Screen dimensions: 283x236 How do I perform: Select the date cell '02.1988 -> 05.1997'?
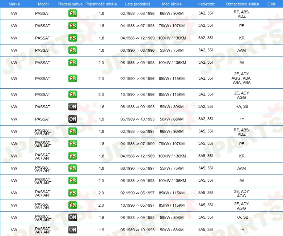138,131
